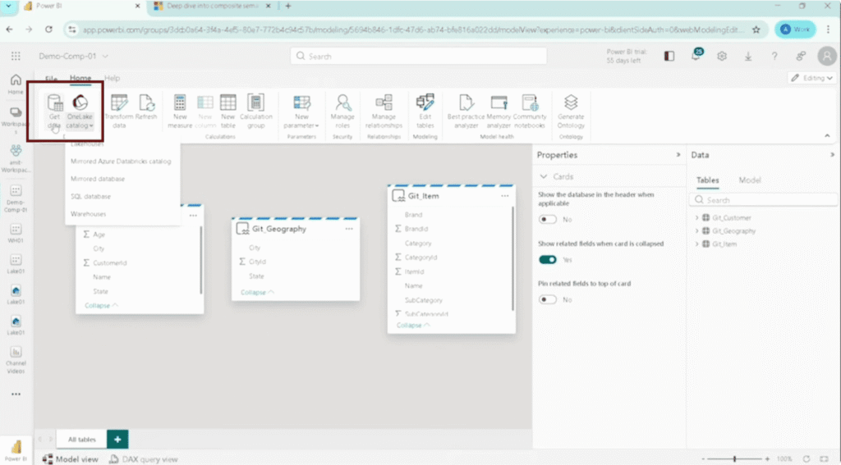Open the Editing mode dropdown
841x465 pixels.
812,78
